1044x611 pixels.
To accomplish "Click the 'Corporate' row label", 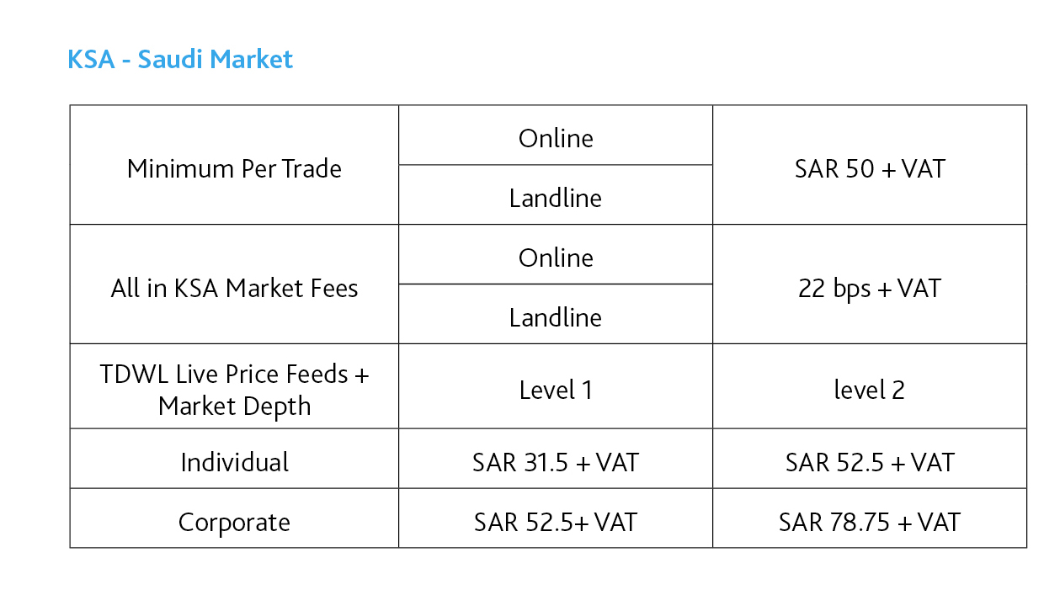I will coord(234,523).
